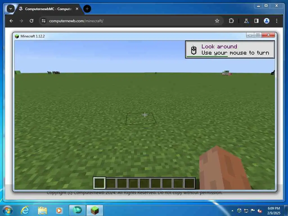Switch to Minecraft grass block taskbar button
The image size is (288, 216).
95,210
